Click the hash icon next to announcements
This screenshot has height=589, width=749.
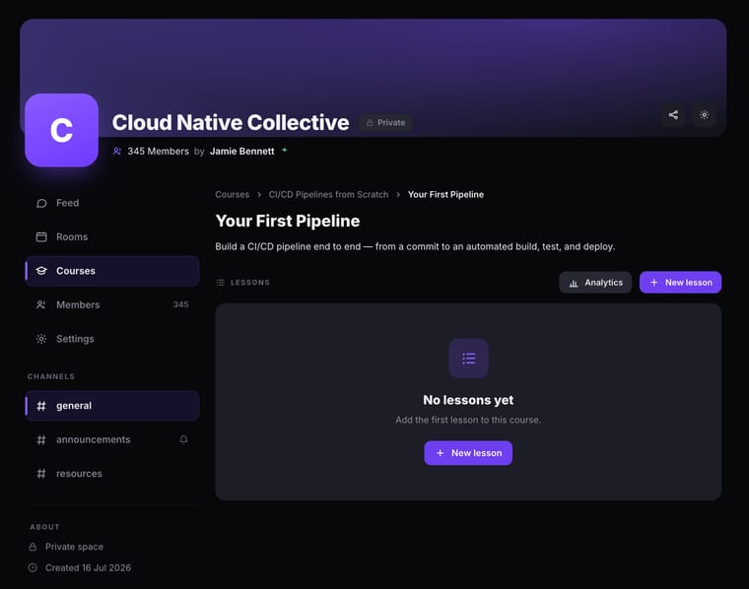(41, 439)
